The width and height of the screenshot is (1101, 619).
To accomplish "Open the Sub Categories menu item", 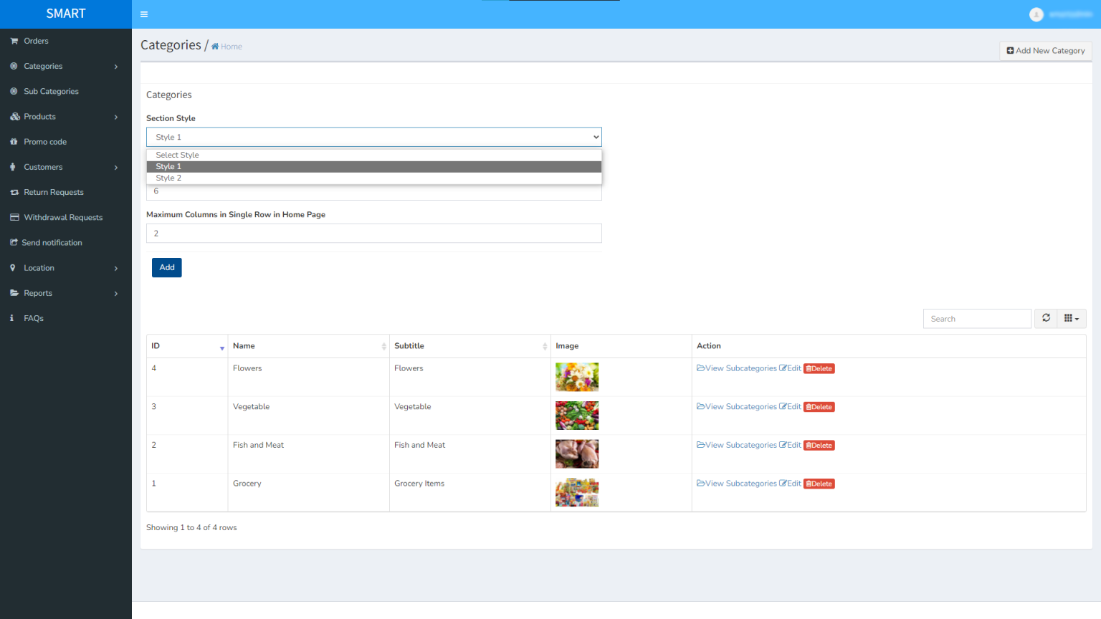I will click(50, 91).
